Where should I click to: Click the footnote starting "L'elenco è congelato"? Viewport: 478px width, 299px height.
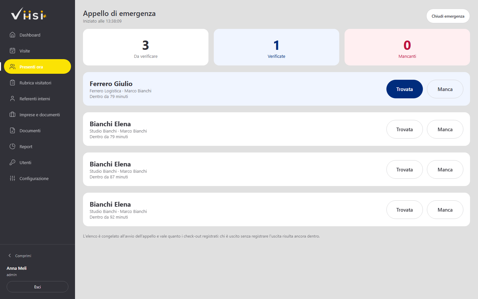(x=201, y=236)
